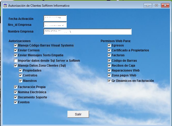Toggle Certificado a Propietarios checkbox
The height and width of the screenshot is (126, 172).
coord(109,50)
